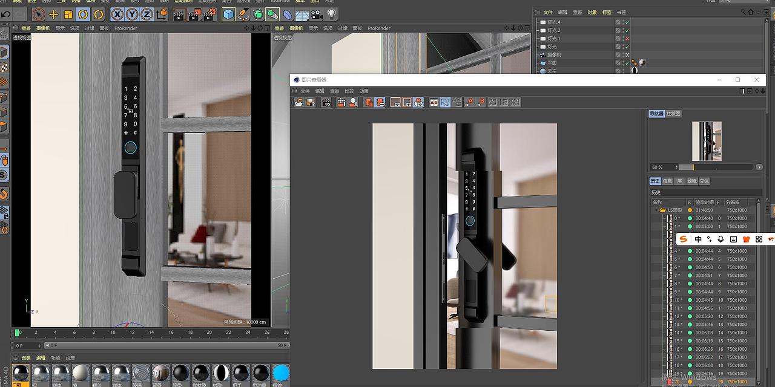Select the Scale tool
The width and height of the screenshot is (775, 387).
tap(68, 14)
